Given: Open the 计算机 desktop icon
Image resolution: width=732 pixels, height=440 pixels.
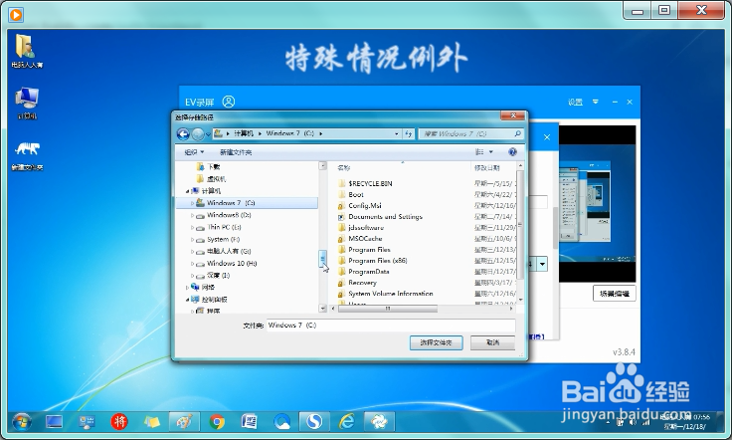Looking at the screenshot, I should point(27,104).
